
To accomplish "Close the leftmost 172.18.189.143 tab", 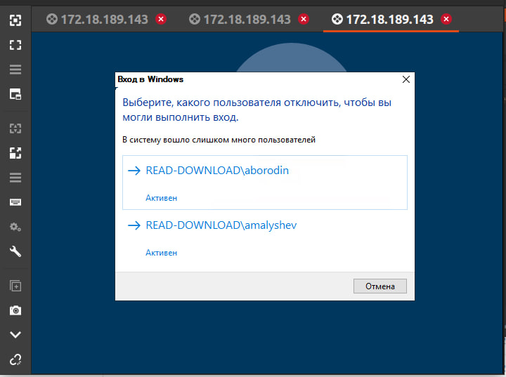I will pyautogui.click(x=161, y=20).
